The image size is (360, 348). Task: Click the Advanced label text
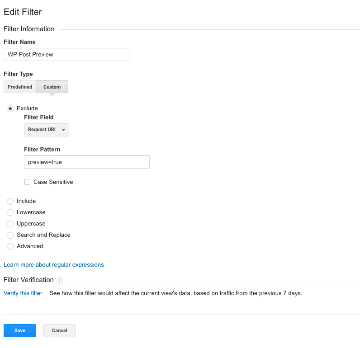(30, 246)
